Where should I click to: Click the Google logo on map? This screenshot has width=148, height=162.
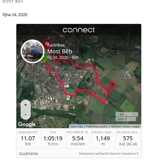point(27,124)
